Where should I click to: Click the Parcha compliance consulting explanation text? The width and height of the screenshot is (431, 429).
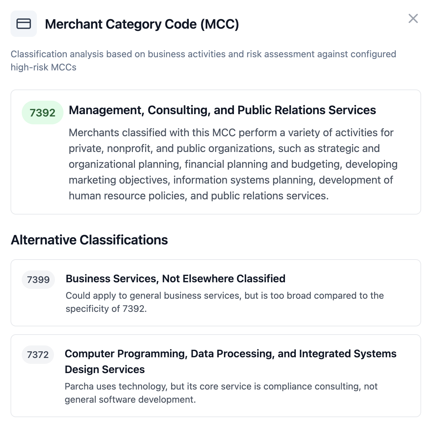221,393
